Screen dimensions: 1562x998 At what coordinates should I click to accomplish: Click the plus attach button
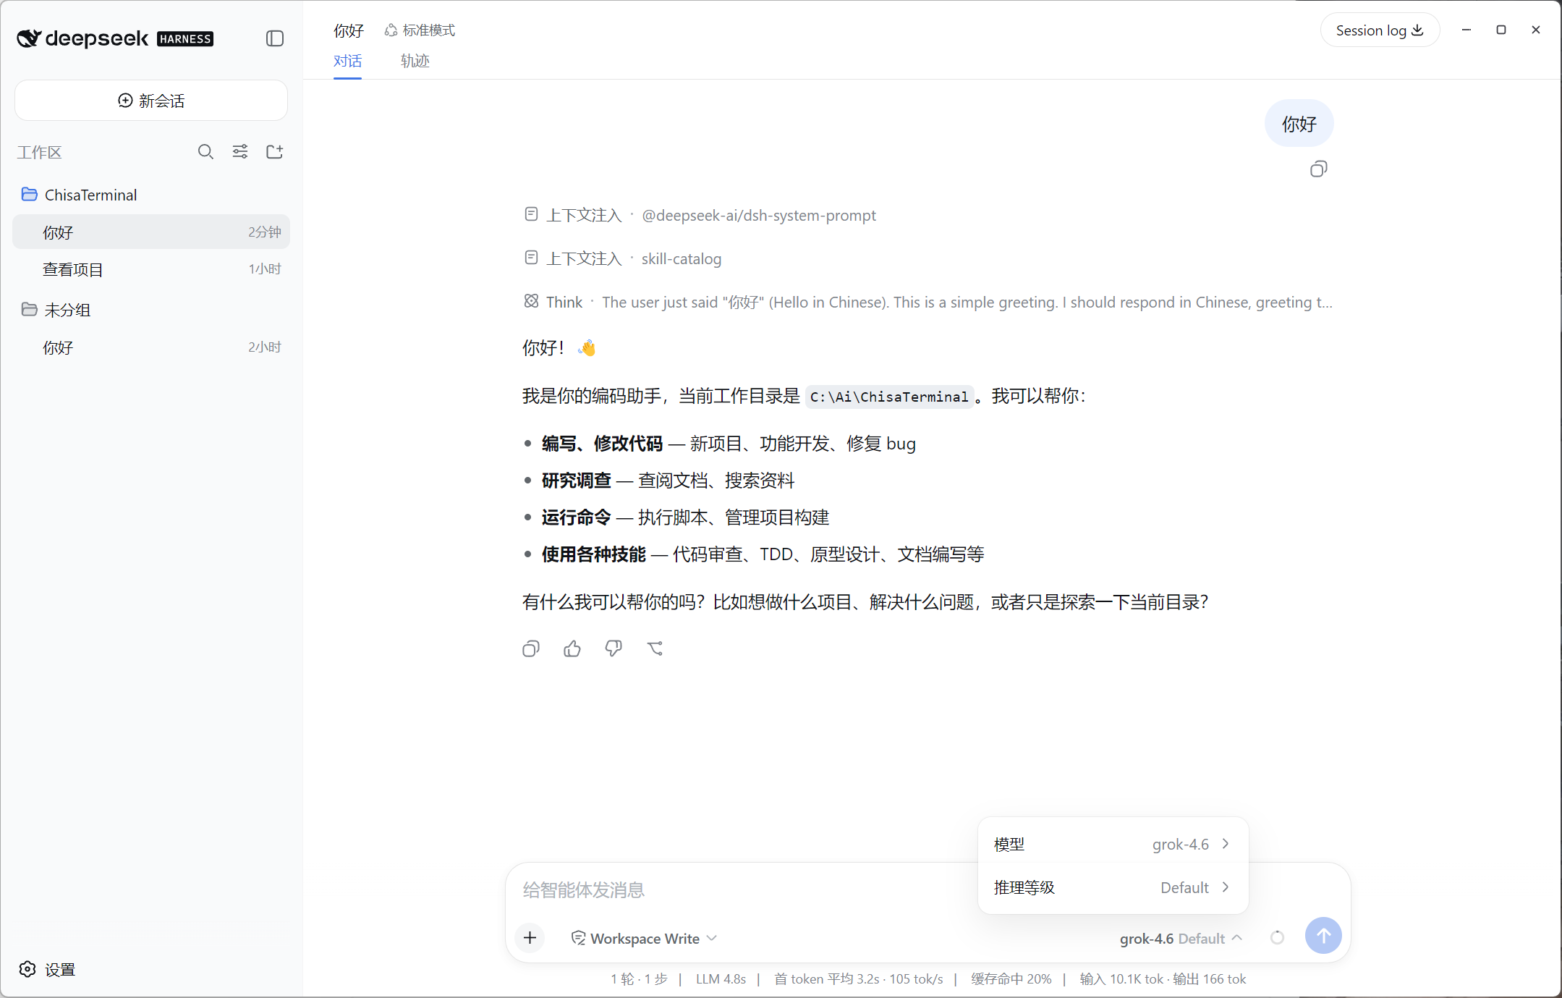coord(530,938)
